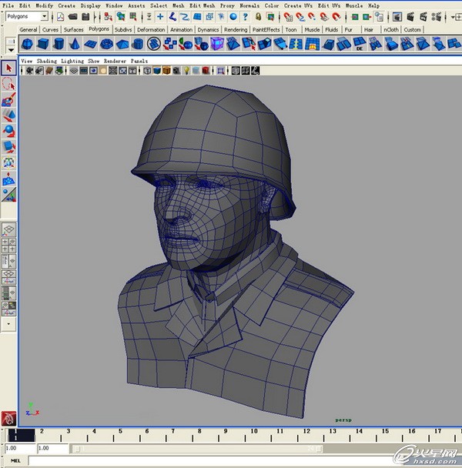
Task: Open the Normals menu
Action: tap(249, 5)
